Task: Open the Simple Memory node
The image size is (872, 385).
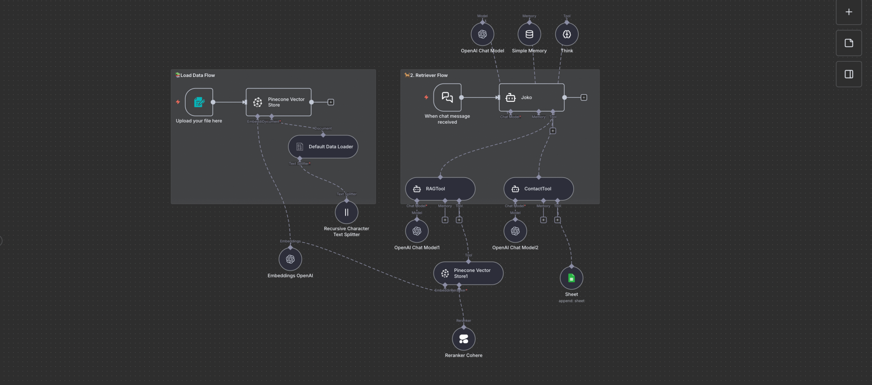Action: [529, 34]
